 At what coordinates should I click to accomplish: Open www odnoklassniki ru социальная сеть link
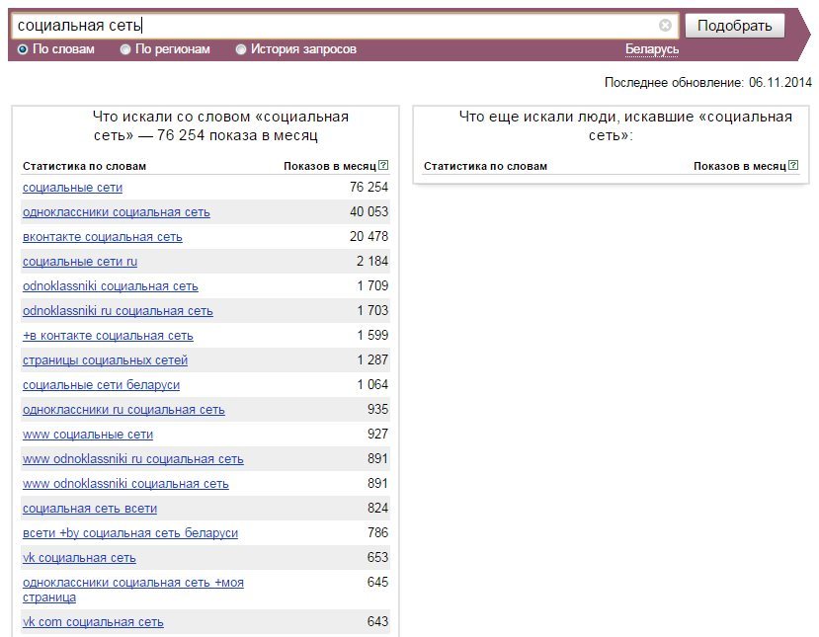[x=133, y=459]
